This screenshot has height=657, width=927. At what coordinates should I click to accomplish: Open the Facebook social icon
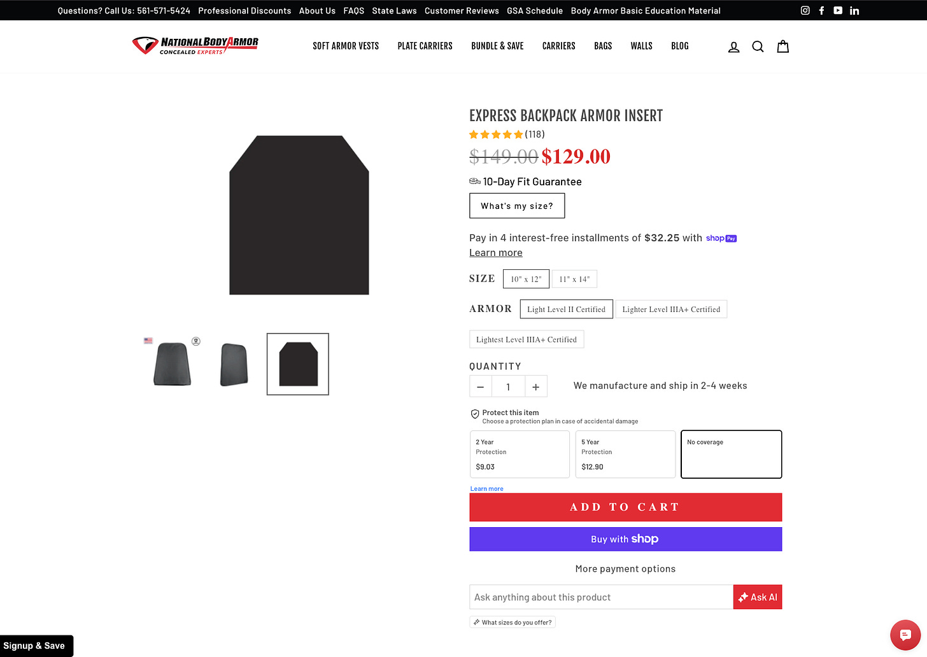coord(821,10)
